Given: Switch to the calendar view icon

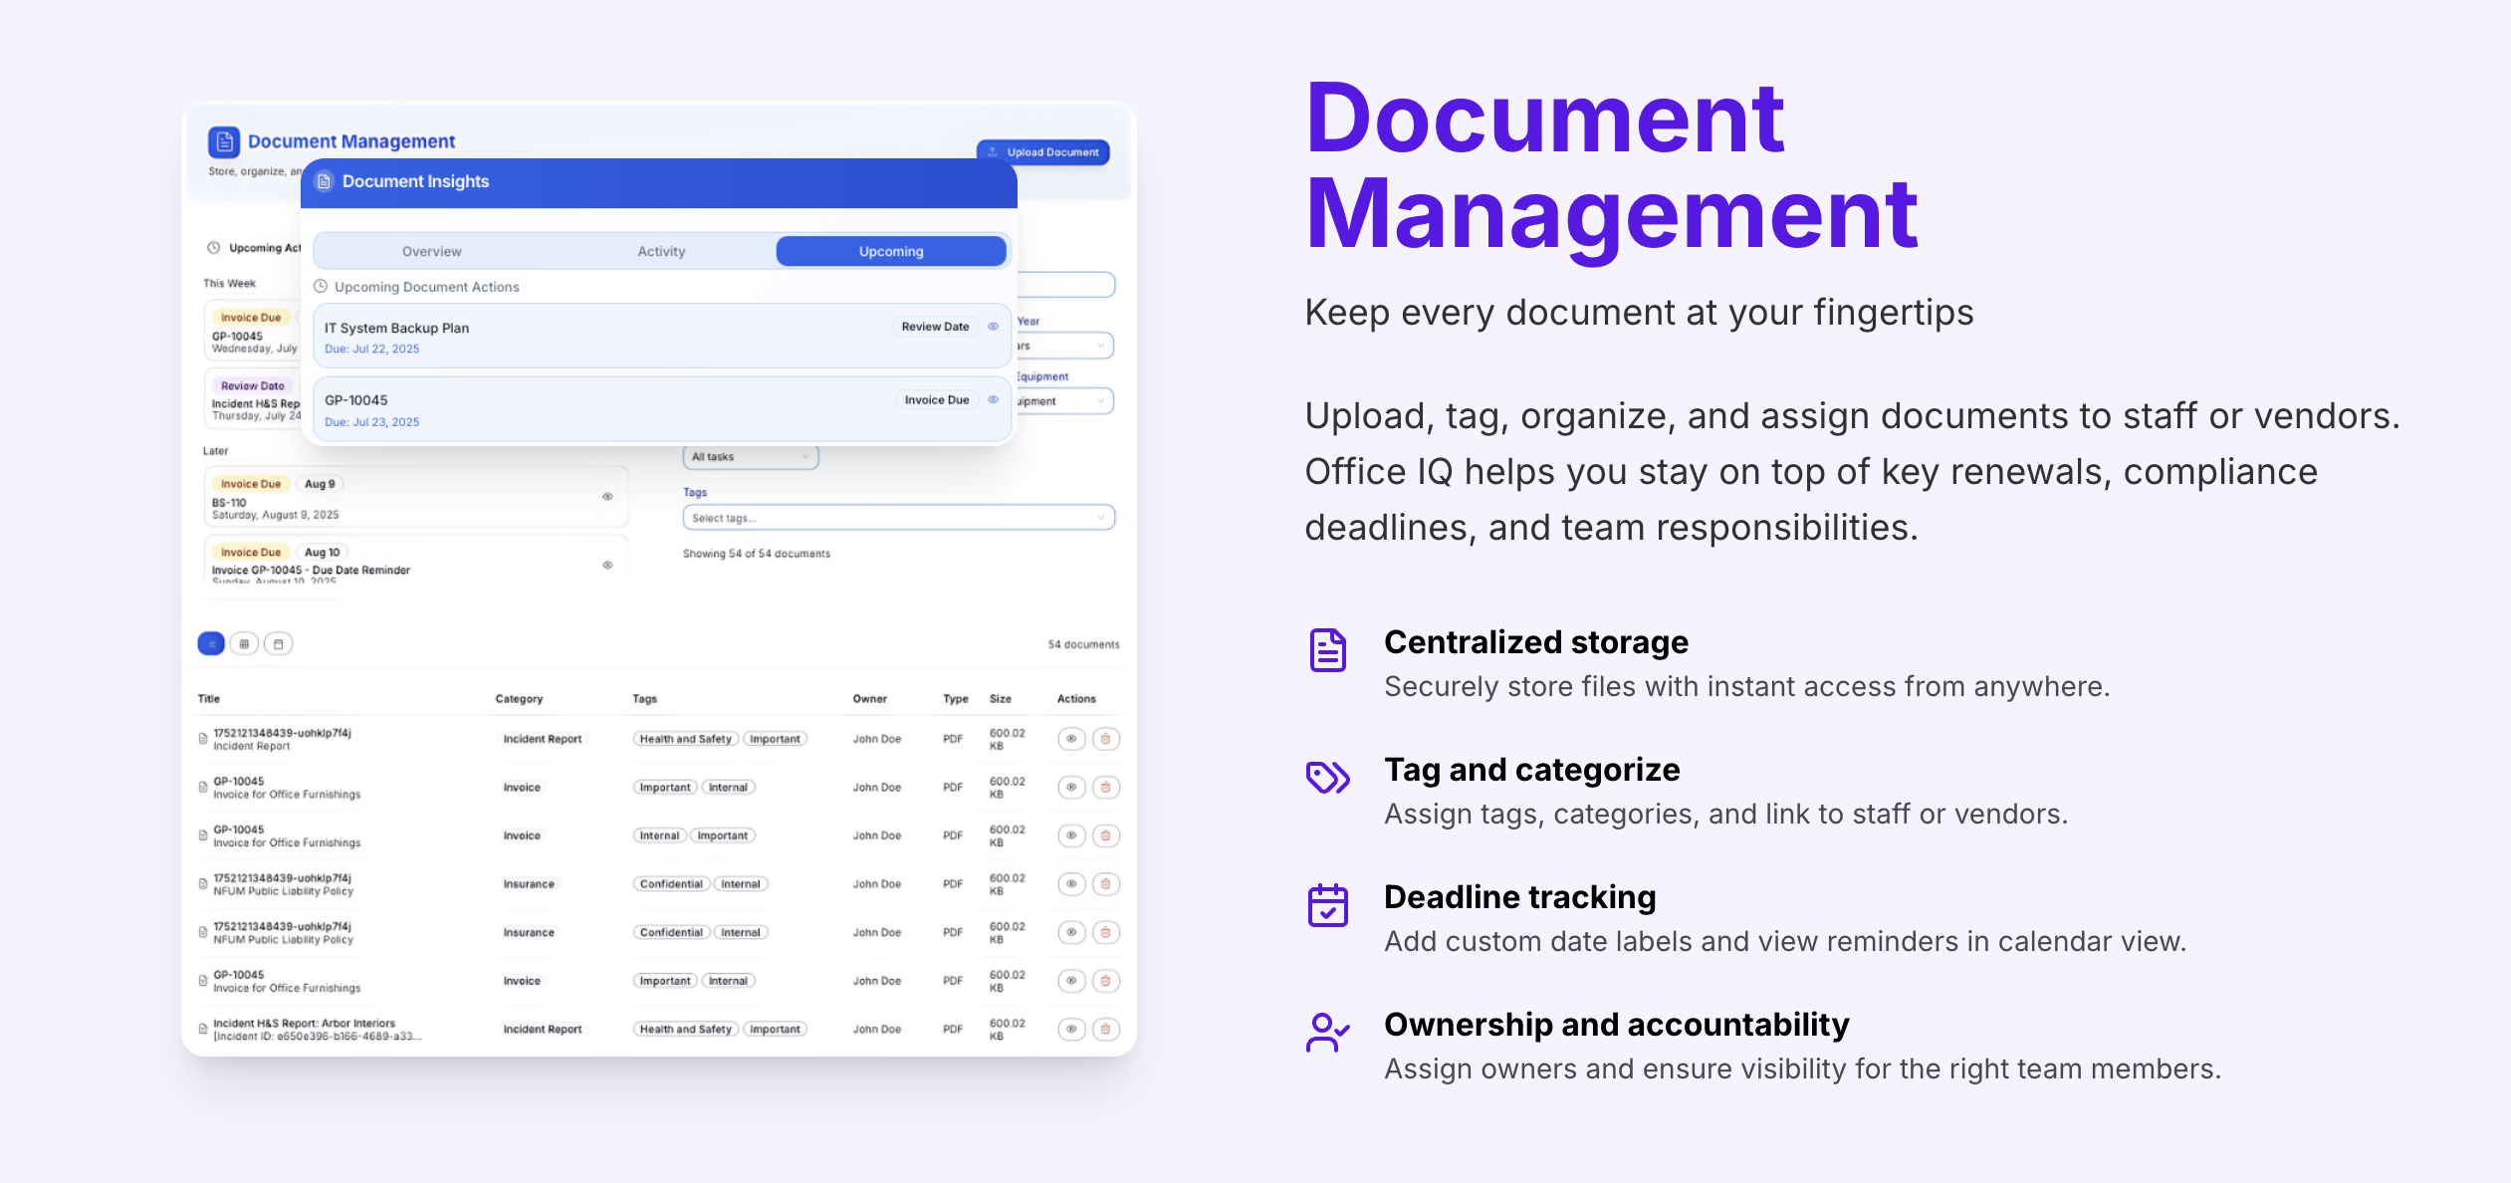Looking at the screenshot, I should click(278, 644).
